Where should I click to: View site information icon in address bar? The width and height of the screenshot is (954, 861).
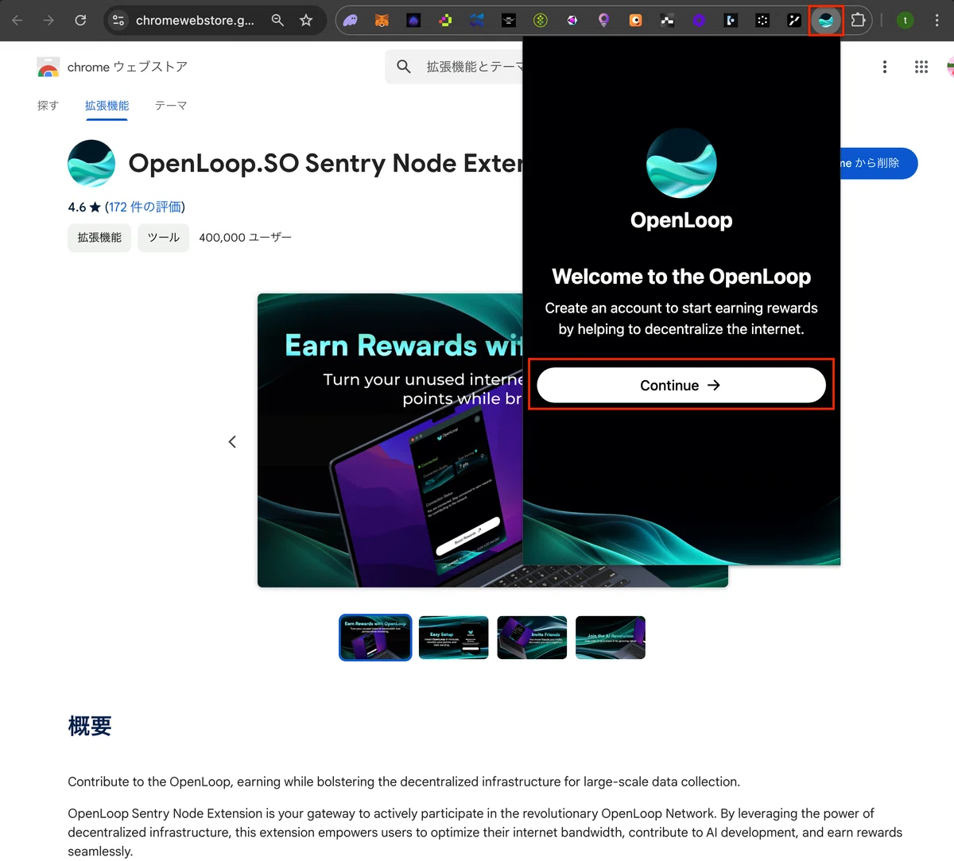point(118,21)
